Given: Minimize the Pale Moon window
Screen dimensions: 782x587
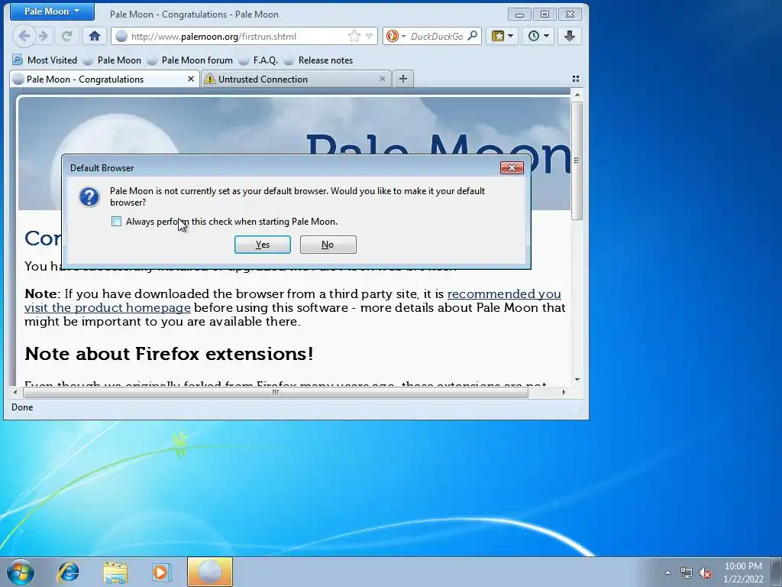Looking at the screenshot, I should point(519,14).
